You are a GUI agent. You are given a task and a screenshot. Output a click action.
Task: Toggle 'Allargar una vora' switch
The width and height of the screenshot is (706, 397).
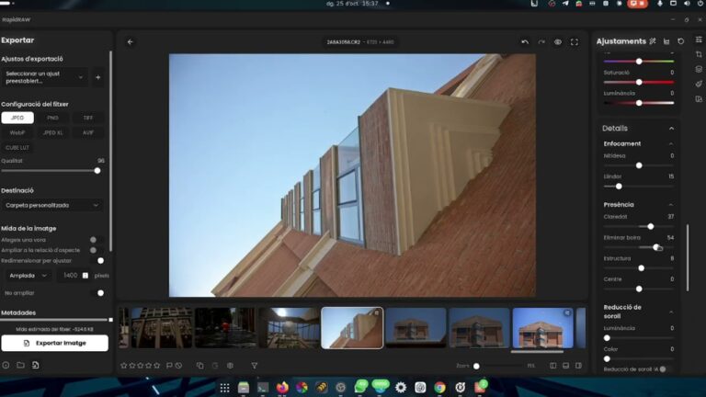click(97, 240)
